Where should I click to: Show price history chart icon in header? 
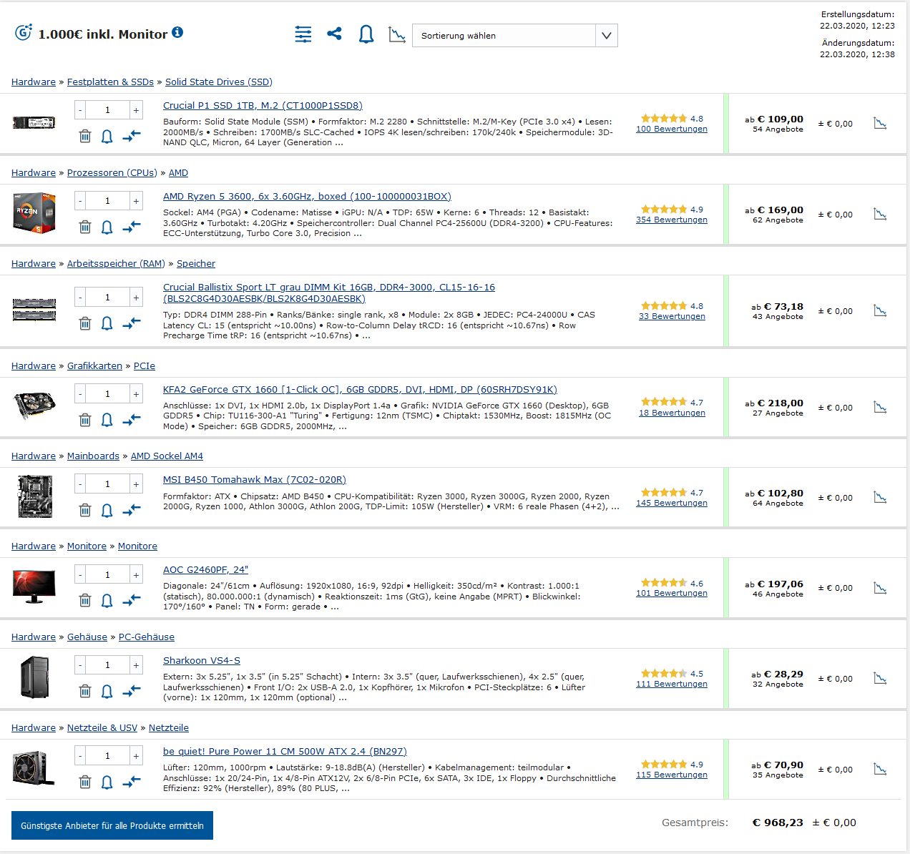pos(397,34)
